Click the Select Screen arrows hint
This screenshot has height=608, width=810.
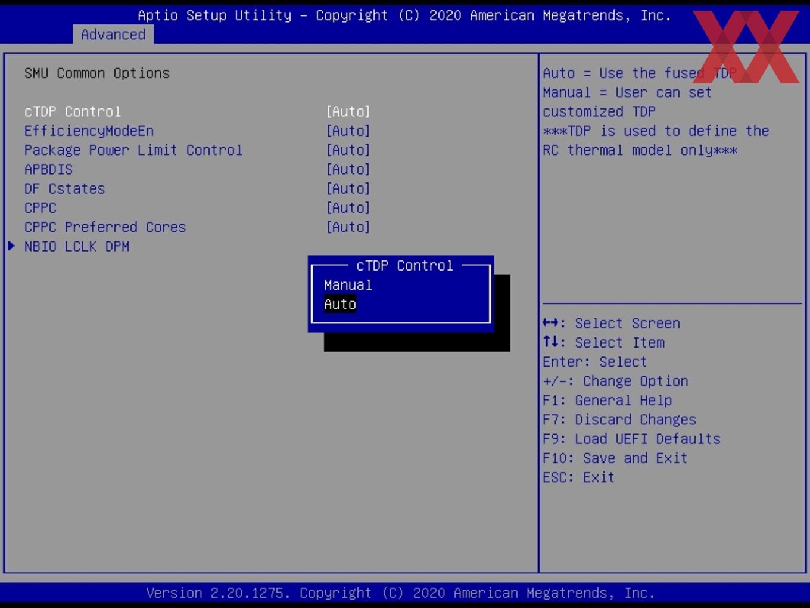611,323
